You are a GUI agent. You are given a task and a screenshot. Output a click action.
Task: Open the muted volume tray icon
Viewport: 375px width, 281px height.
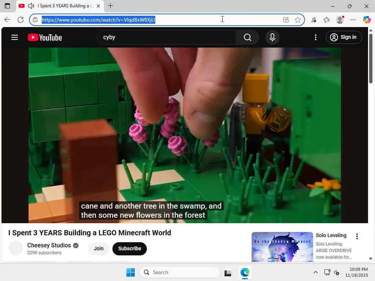click(x=337, y=272)
